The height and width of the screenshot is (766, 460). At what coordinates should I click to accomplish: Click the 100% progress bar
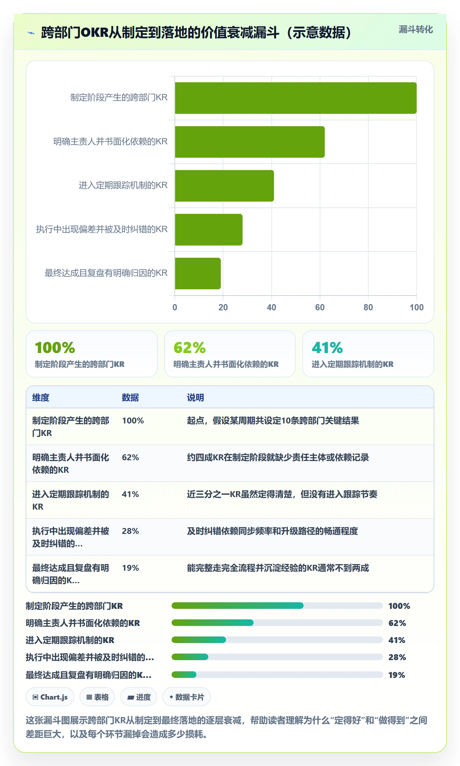coord(277,606)
